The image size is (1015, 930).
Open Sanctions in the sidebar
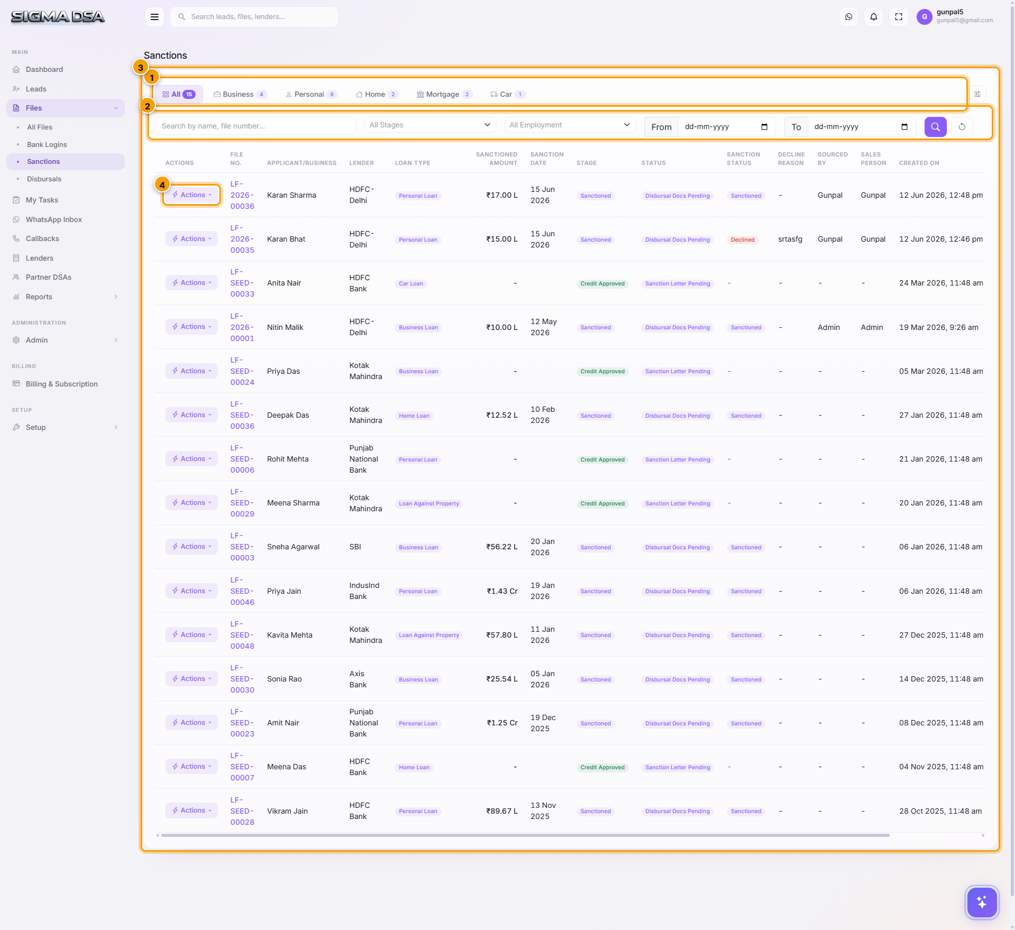click(66, 162)
